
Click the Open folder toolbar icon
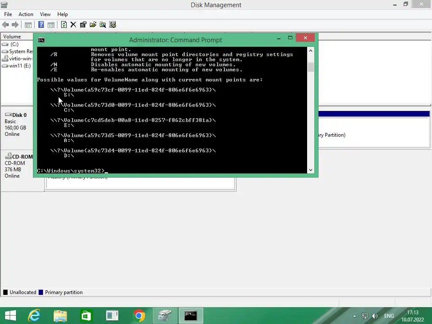tap(93, 25)
